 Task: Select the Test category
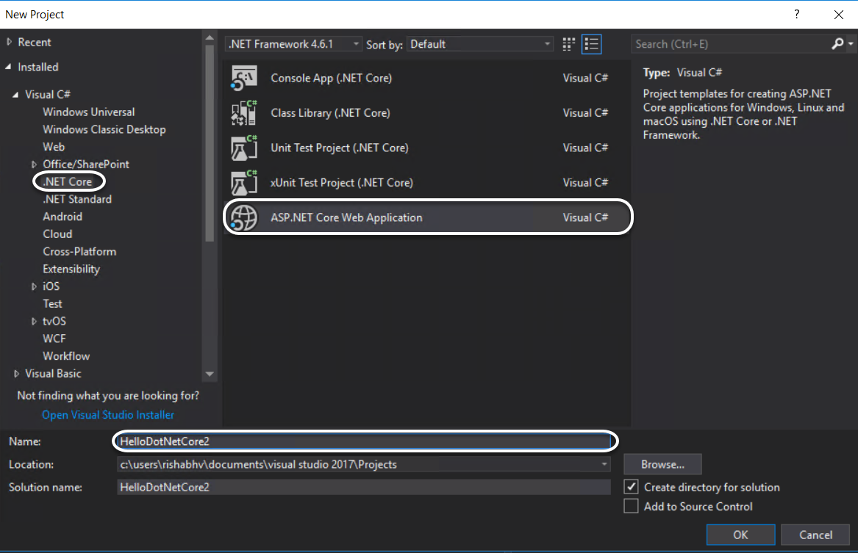[x=52, y=304]
